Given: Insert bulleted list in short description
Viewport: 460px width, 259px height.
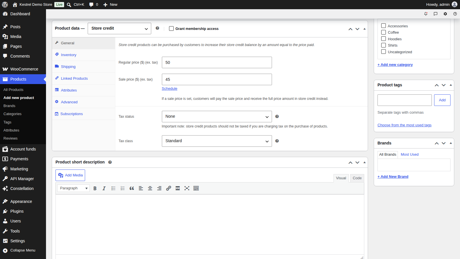Looking at the screenshot, I should pos(113,188).
